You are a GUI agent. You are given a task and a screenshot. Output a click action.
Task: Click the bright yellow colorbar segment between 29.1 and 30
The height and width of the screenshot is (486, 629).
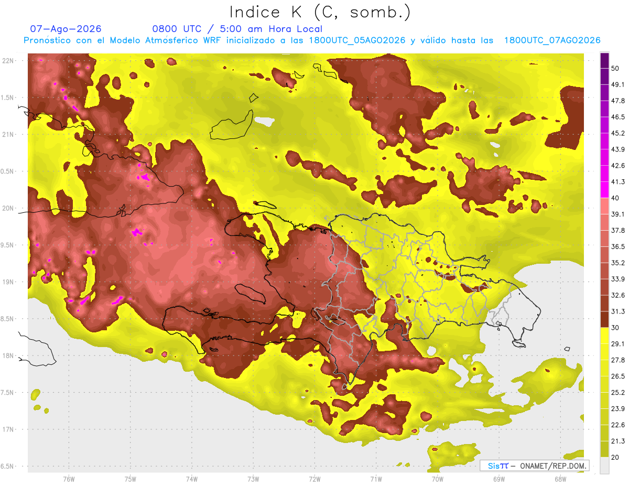coord(604,336)
